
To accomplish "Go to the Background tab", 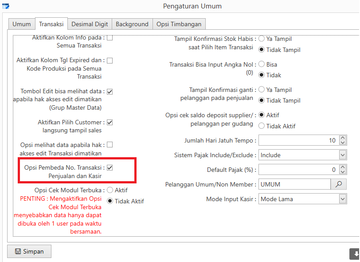I will [x=132, y=24].
